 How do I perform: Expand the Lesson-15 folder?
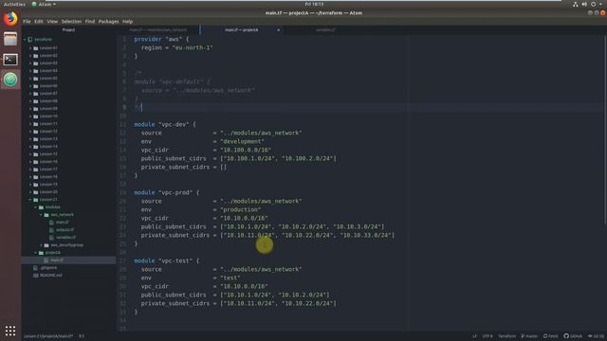coord(30,154)
